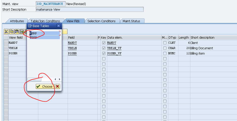Click the Short description column header
The height and width of the screenshot is (121, 237).
click(x=213, y=37)
